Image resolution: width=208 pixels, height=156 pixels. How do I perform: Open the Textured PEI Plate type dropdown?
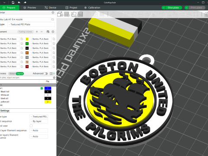click(x=31, y=25)
